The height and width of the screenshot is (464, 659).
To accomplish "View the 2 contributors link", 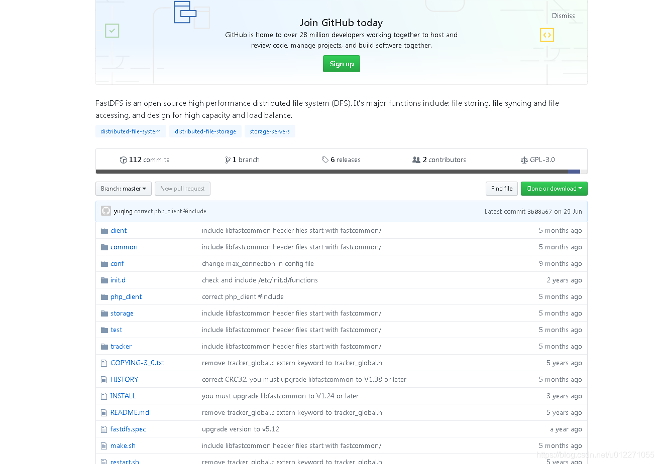I will (439, 160).
